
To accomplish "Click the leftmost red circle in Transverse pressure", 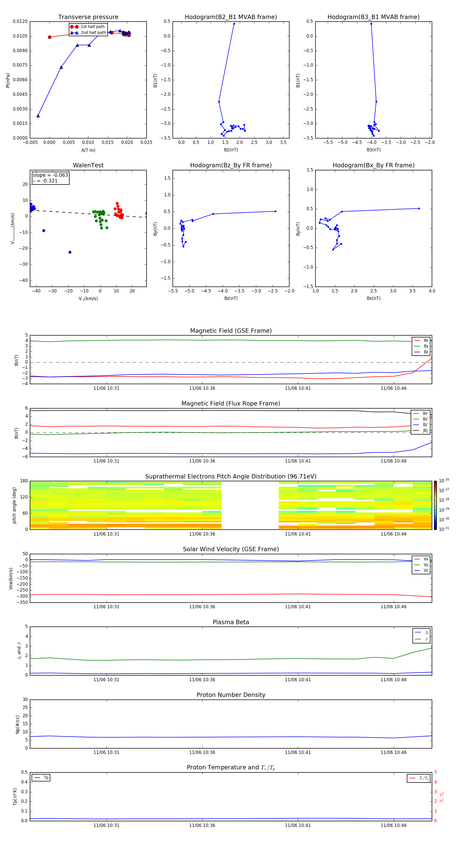I will point(50,37).
